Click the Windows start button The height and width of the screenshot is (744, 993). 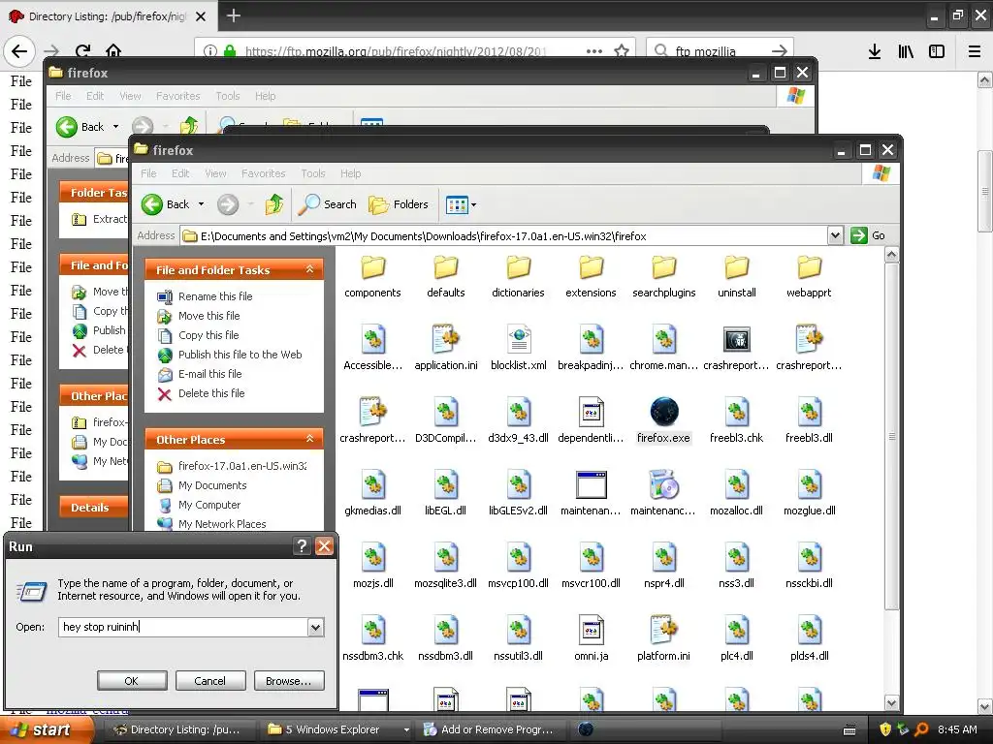point(45,730)
